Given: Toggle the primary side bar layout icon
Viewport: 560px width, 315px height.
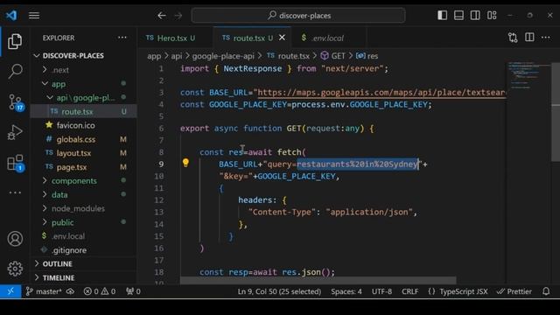Looking at the screenshot, I should point(442,16).
